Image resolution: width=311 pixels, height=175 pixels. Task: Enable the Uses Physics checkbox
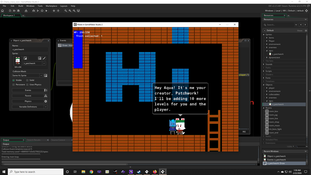[27, 84]
